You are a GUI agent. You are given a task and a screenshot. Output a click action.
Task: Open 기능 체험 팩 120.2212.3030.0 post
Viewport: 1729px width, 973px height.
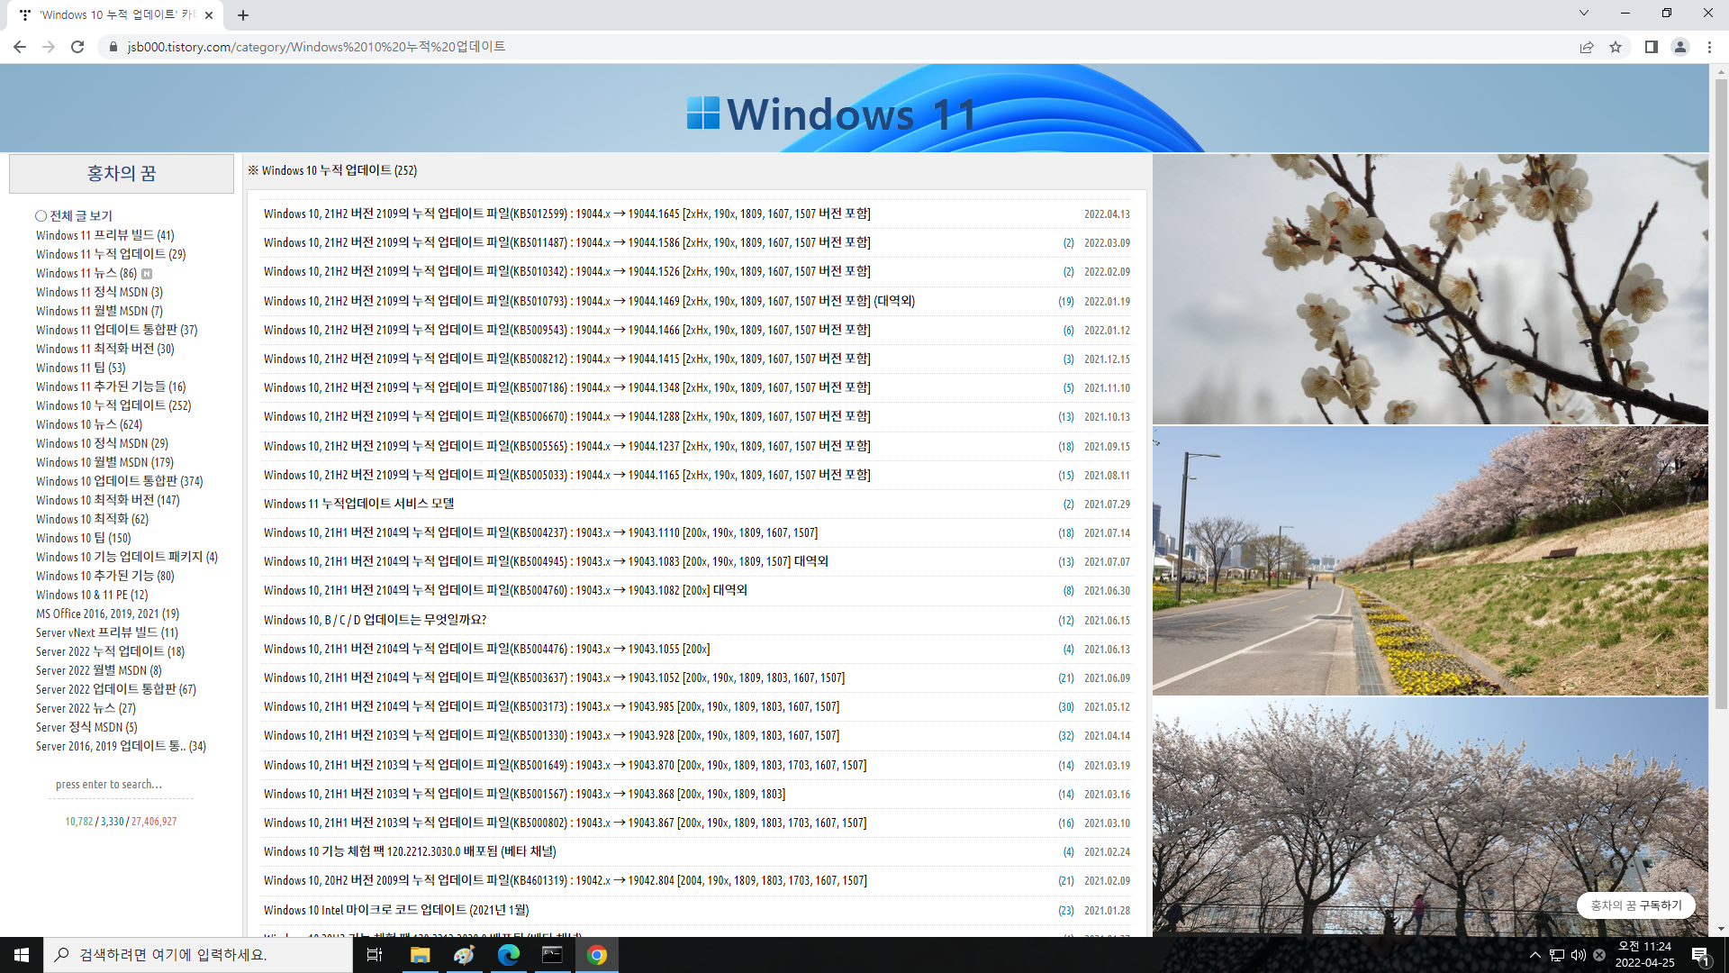pyautogui.click(x=410, y=852)
